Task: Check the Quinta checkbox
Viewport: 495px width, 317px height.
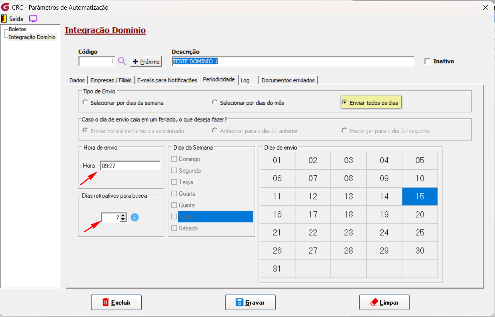Action: point(174,205)
